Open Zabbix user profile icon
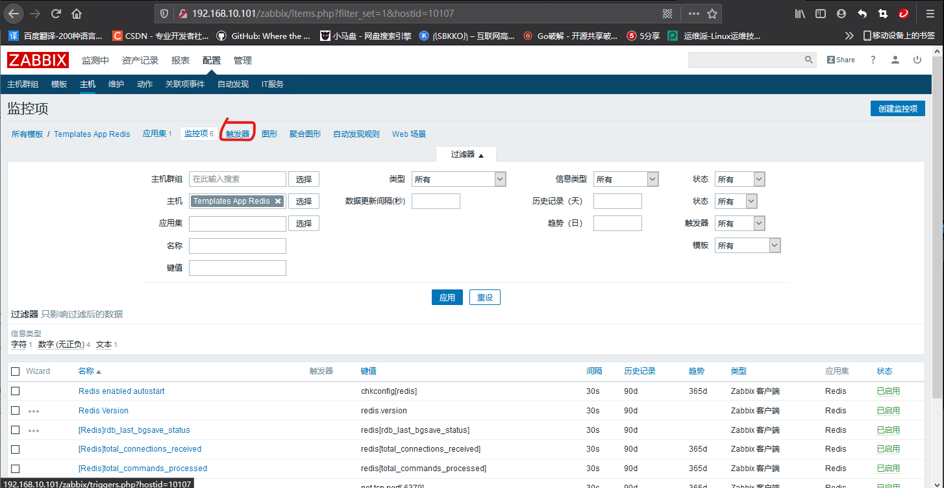944x488 pixels. pyautogui.click(x=895, y=60)
